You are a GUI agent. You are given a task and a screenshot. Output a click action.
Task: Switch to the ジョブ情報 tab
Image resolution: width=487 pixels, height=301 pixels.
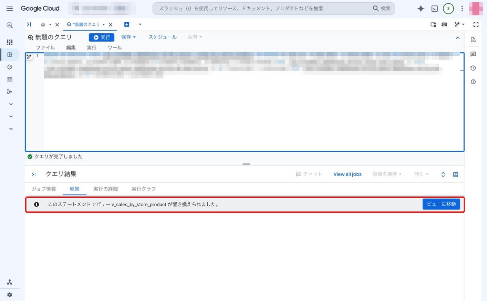click(x=44, y=189)
